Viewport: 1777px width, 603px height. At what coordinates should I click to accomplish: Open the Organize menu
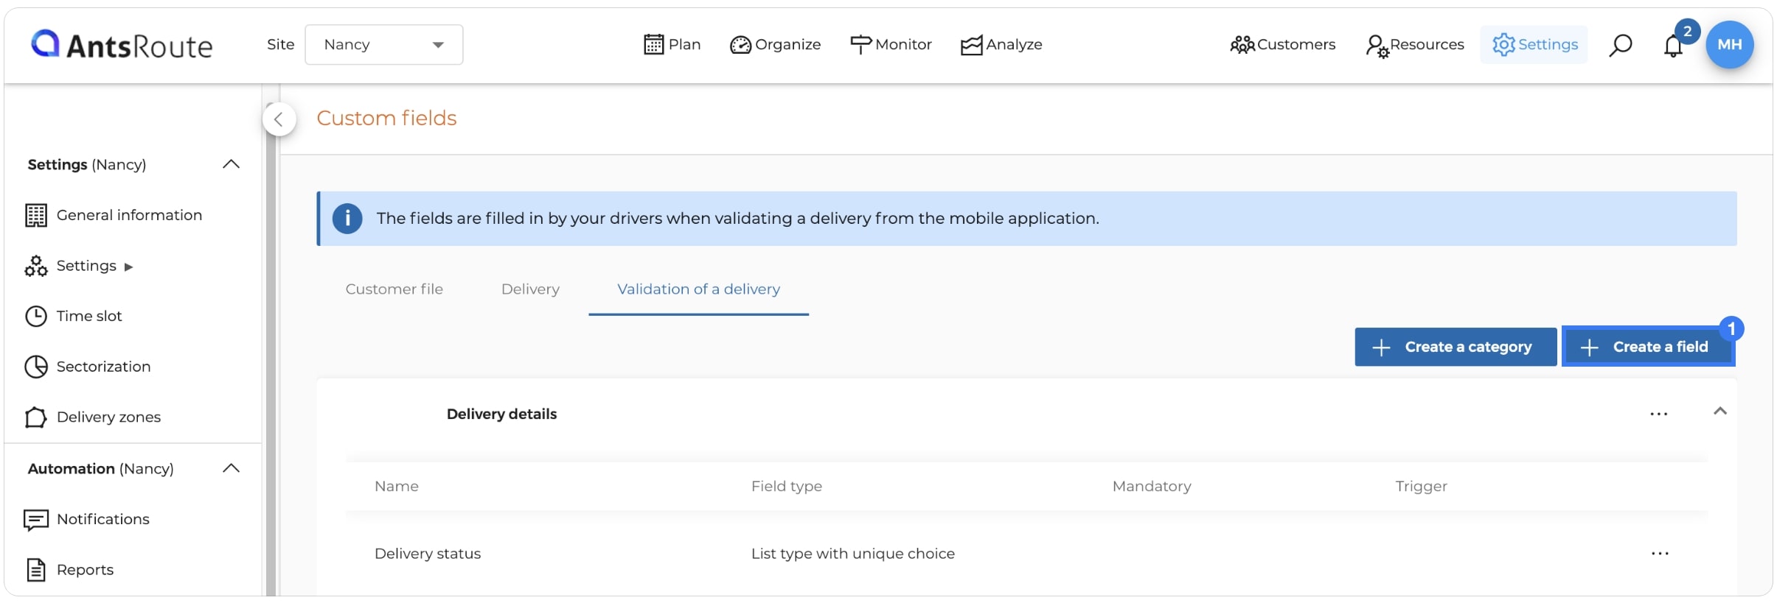(775, 45)
